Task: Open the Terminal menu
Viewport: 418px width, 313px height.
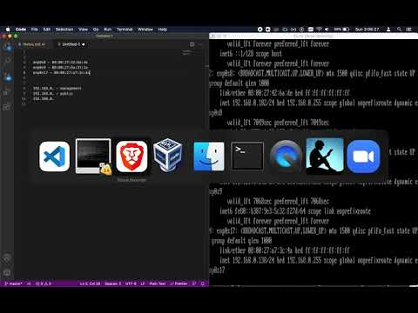Action: (x=125, y=30)
